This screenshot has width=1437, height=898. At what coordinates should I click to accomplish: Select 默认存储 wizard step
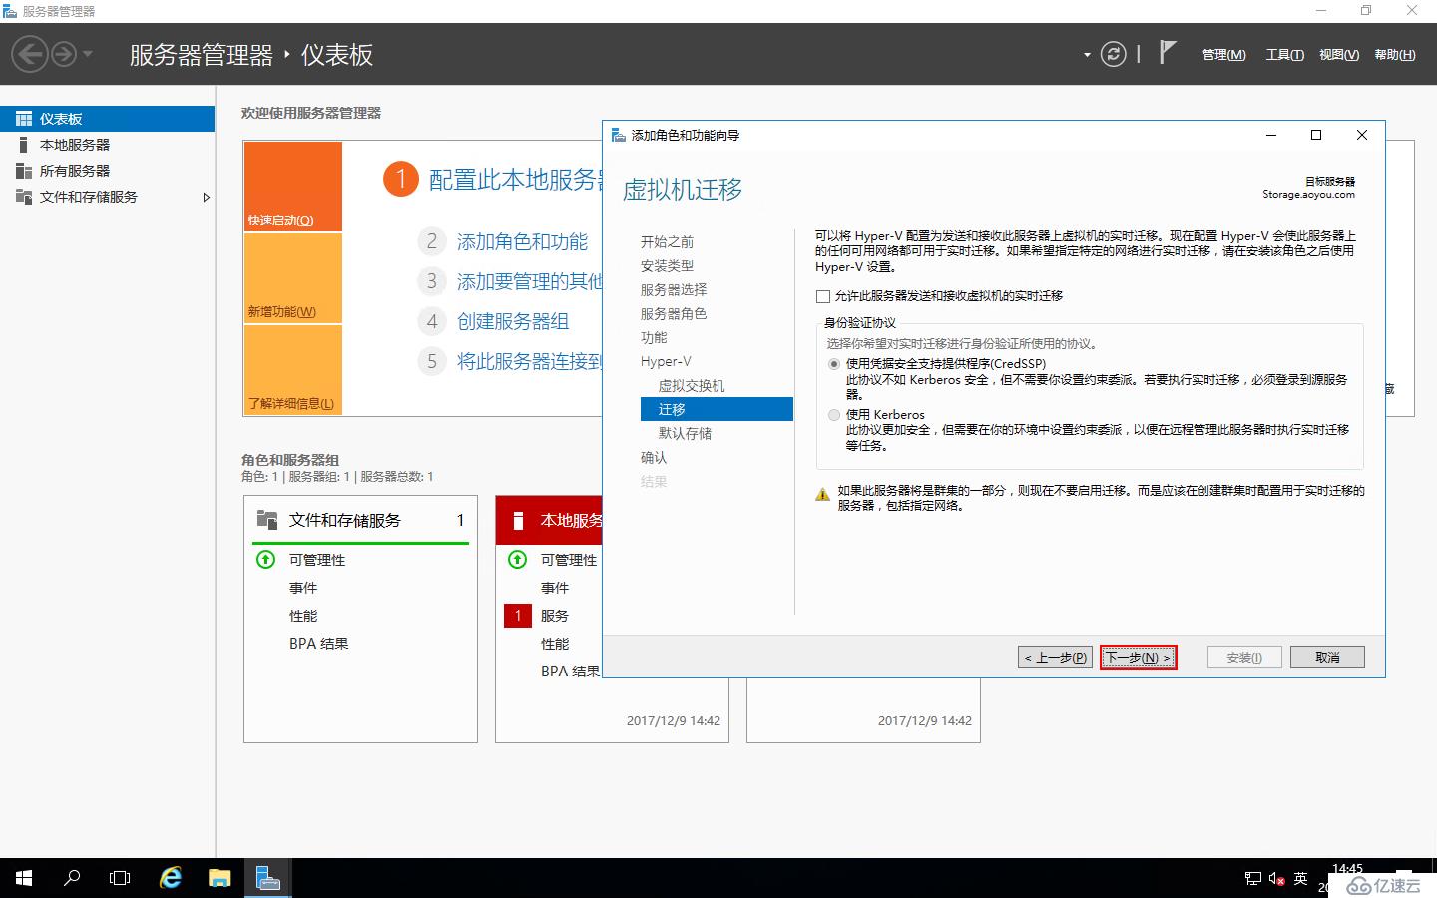pos(685,434)
